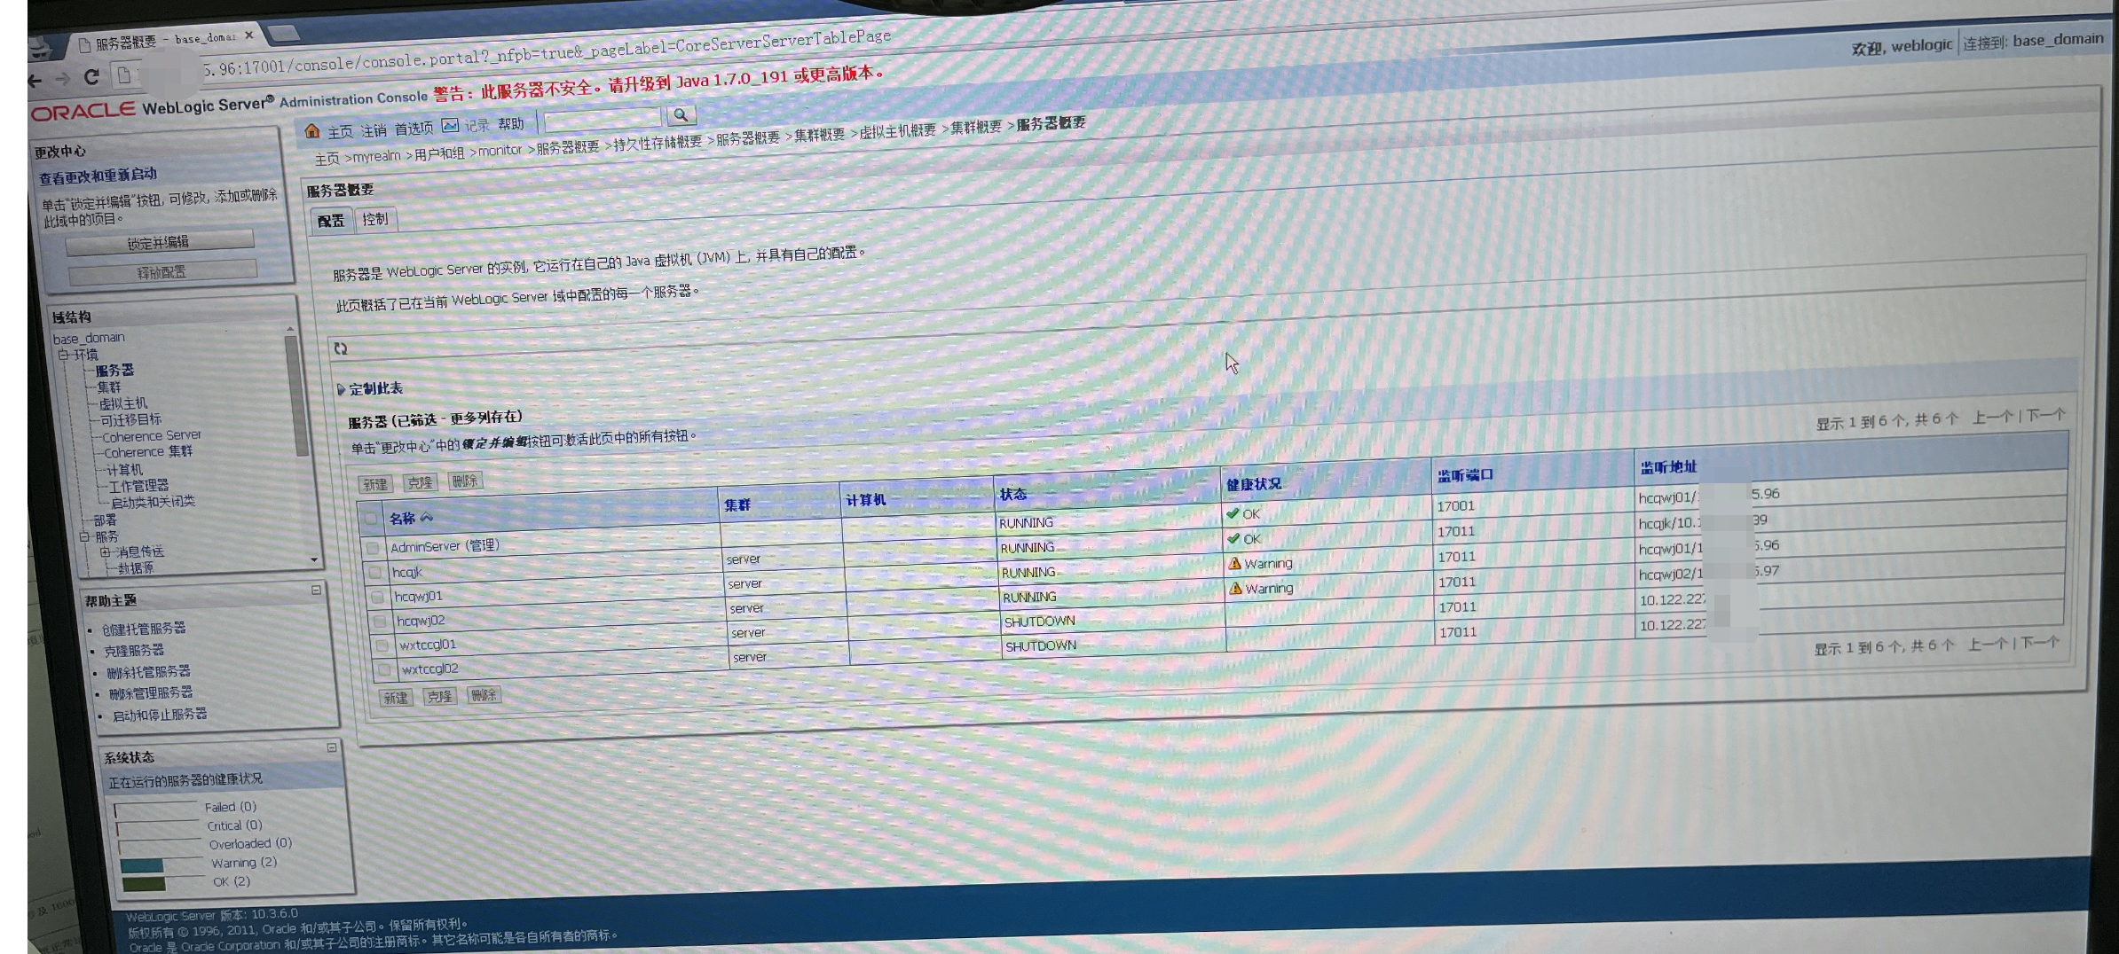Click the OK check icon beside port 17001
The height and width of the screenshot is (954, 2119).
tap(1233, 513)
